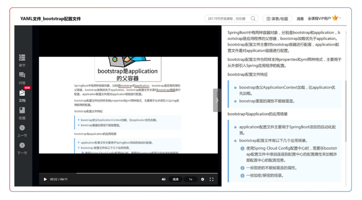Open 课表/收藏 schedule and favorites
This screenshot has height=200, width=362.
[277, 19]
